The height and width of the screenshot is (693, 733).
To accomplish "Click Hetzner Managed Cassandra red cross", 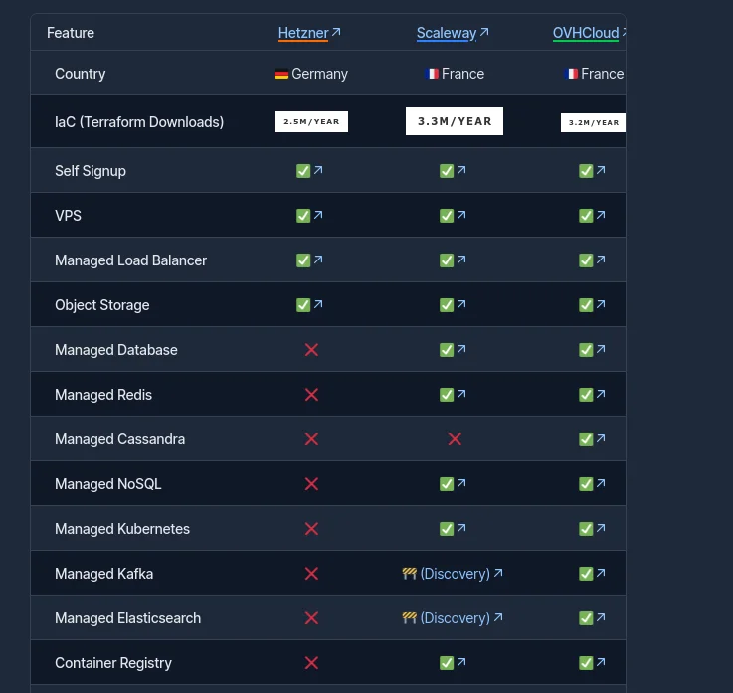I will point(312,439).
